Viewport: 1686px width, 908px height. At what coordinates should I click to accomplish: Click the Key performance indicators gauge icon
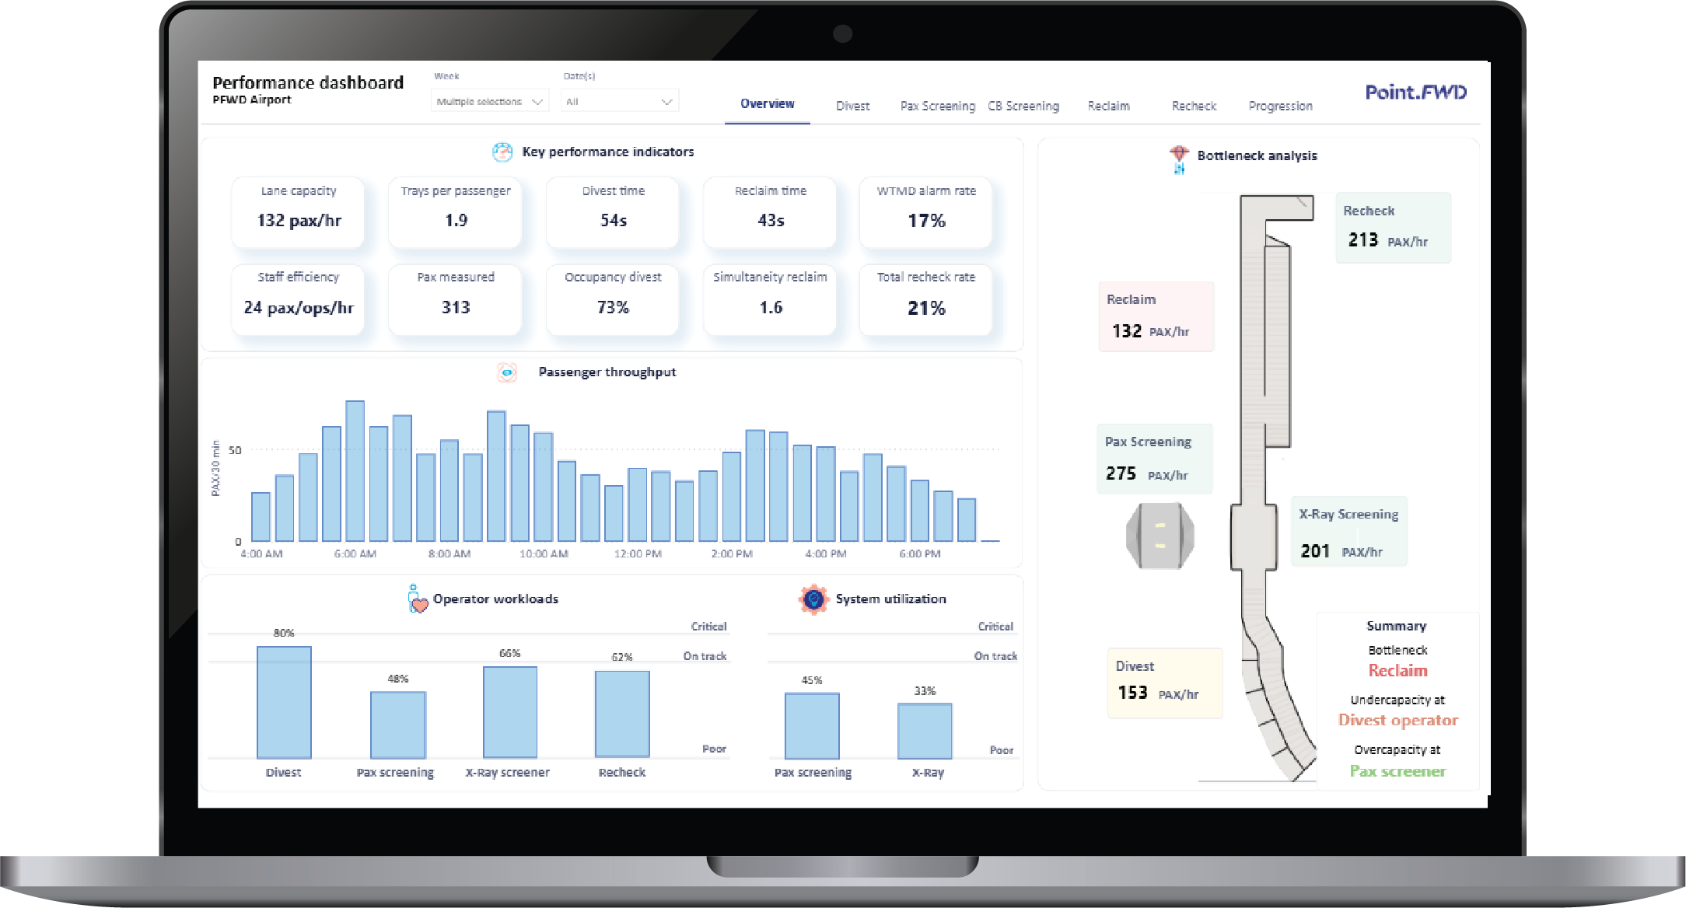502,152
